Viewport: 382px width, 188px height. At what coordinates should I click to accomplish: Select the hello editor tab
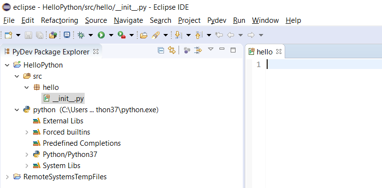click(265, 52)
